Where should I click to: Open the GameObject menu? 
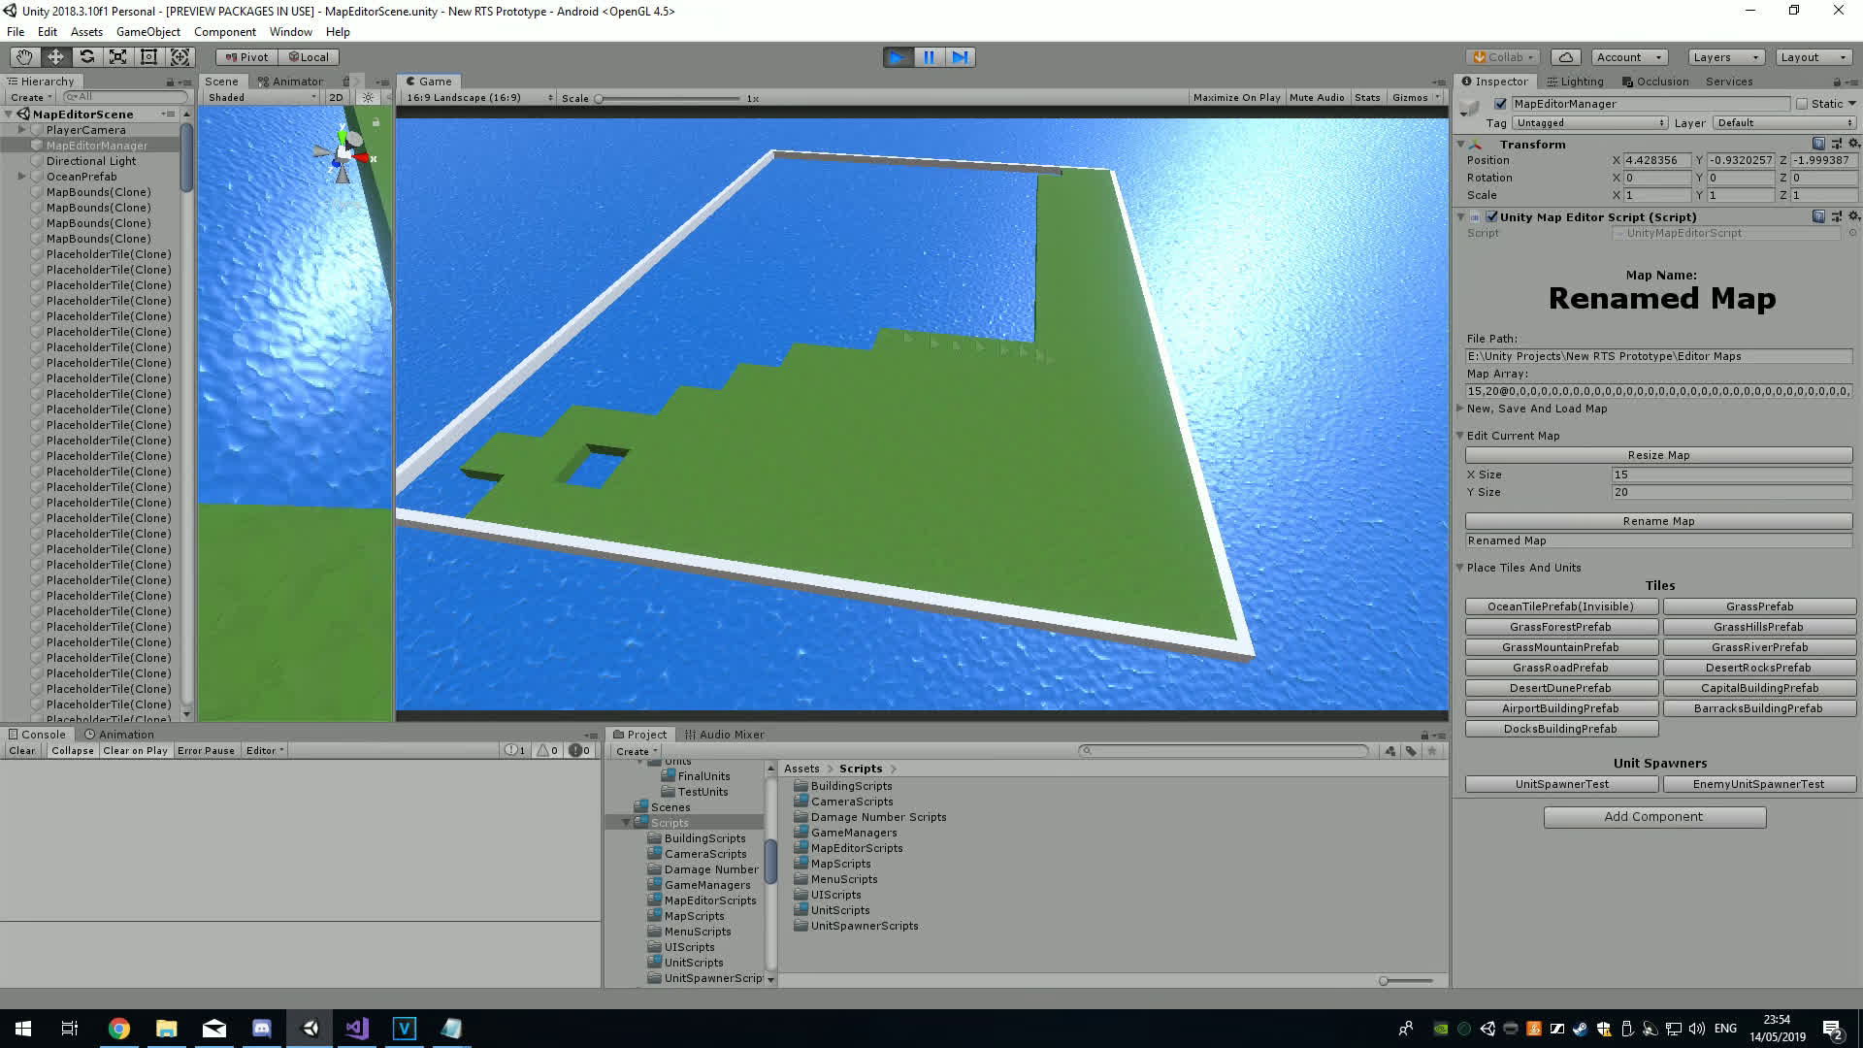tap(148, 32)
